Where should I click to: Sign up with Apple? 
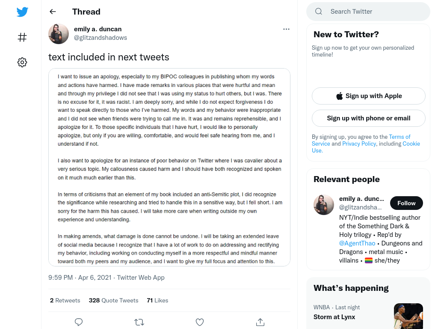point(368,96)
